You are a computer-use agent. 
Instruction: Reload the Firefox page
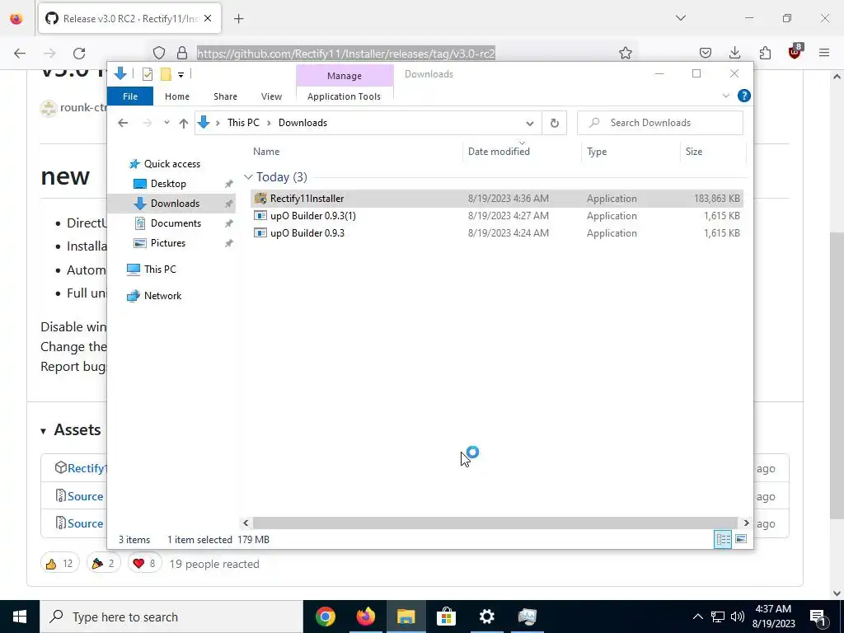pos(79,54)
